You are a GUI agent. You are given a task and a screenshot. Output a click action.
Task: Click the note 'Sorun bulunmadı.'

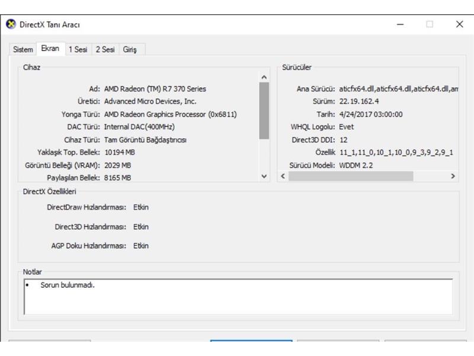click(68, 285)
